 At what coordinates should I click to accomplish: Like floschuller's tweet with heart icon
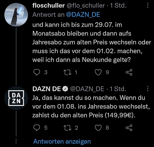click(98, 72)
